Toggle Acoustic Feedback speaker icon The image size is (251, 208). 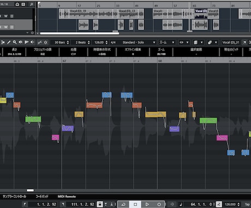tap(32, 42)
